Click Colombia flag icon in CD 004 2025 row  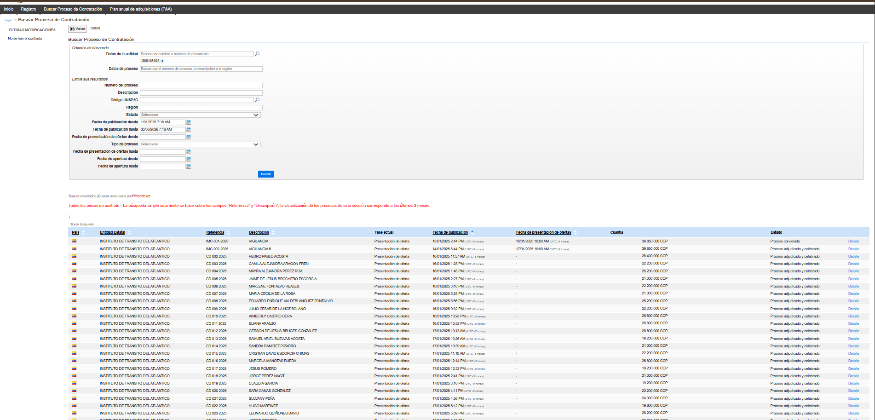pos(74,271)
